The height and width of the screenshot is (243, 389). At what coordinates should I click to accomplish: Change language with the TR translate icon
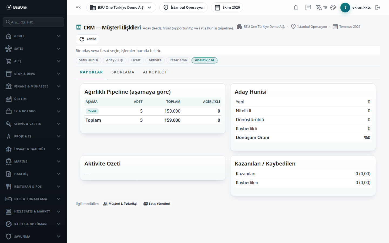pyautogui.click(x=321, y=8)
